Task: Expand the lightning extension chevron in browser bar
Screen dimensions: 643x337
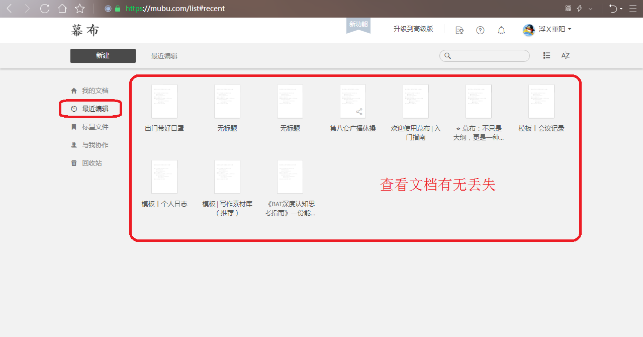Action: pyautogui.click(x=590, y=9)
